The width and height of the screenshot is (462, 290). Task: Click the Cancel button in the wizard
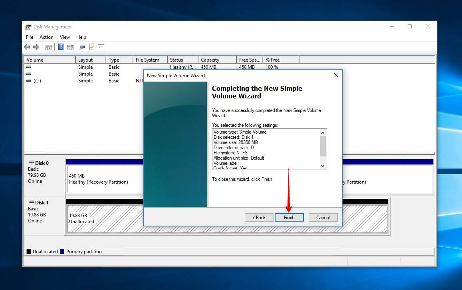pos(323,217)
